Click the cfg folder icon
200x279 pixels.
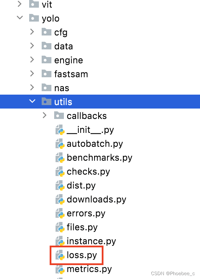(x=47, y=32)
